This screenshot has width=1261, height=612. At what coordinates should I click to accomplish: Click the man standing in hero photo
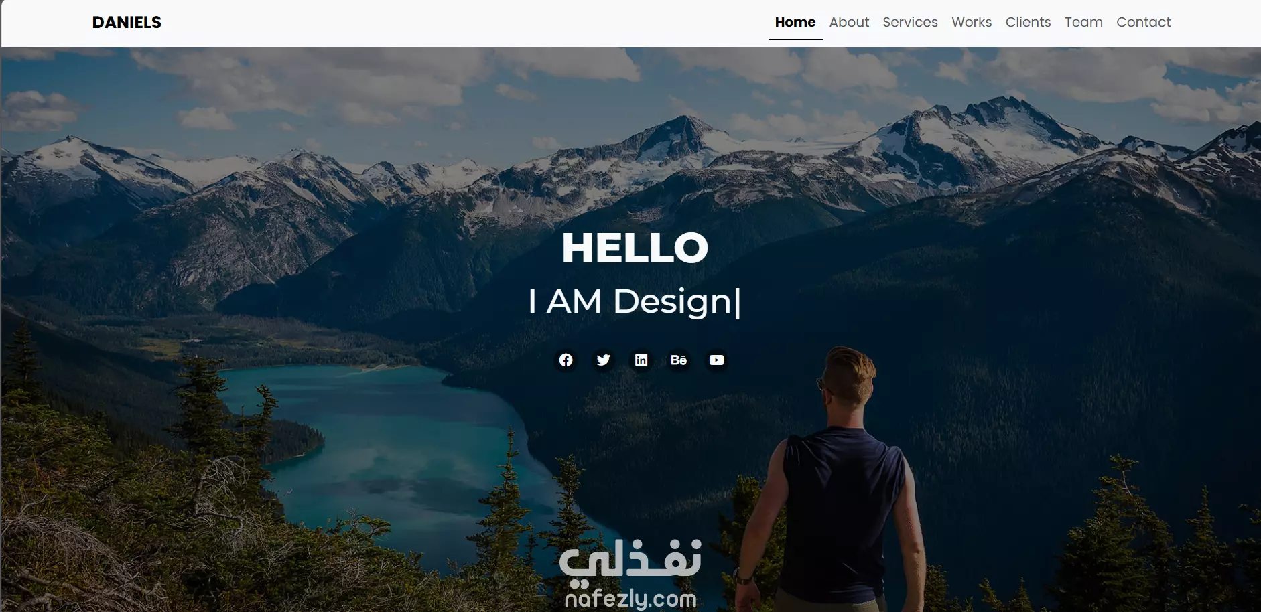click(x=834, y=482)
